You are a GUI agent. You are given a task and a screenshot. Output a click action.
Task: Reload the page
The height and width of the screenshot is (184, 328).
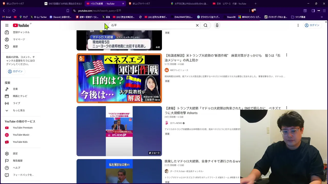pos(14,11)
